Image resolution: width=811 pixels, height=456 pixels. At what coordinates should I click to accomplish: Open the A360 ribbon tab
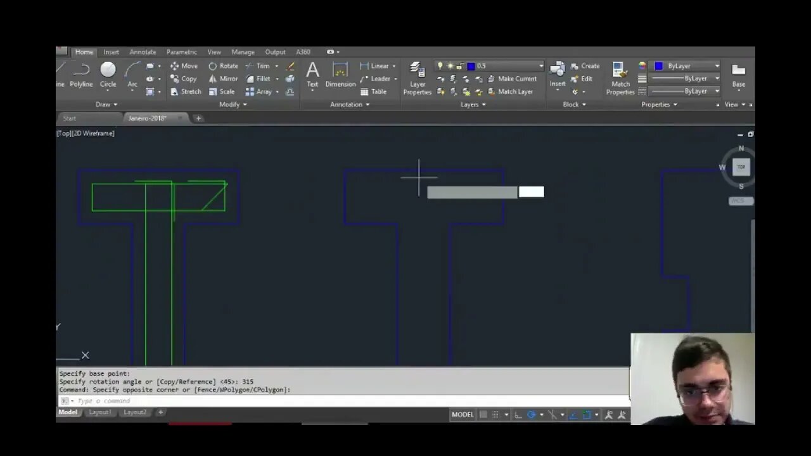(x=303, y=52)
